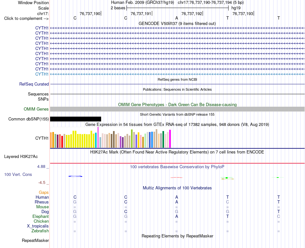Open the 100 Vert. Cons track label
305x248 pixels.
[x=18, y=174]
